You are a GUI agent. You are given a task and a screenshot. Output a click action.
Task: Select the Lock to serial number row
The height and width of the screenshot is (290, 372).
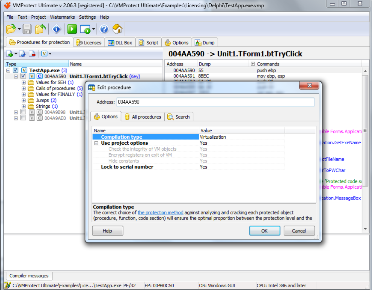point(188,167)
